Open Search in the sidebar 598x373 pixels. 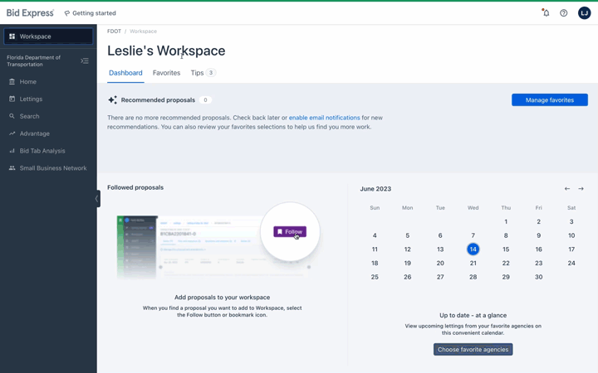[29, 117]
